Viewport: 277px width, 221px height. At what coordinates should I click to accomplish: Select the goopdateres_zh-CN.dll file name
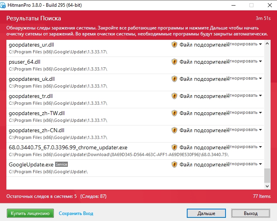coord(37,130)
